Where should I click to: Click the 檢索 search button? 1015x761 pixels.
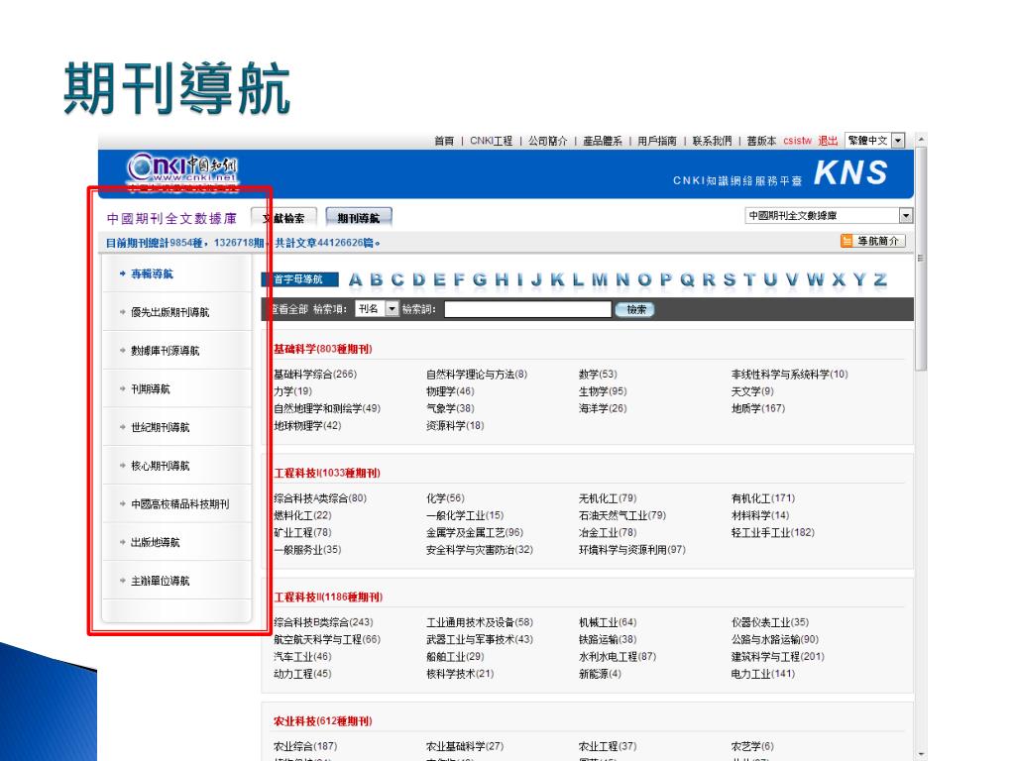tap(635, 310)
